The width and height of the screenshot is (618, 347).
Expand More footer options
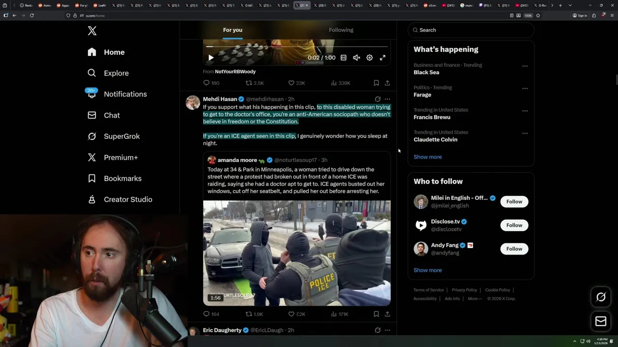[475, 299]
